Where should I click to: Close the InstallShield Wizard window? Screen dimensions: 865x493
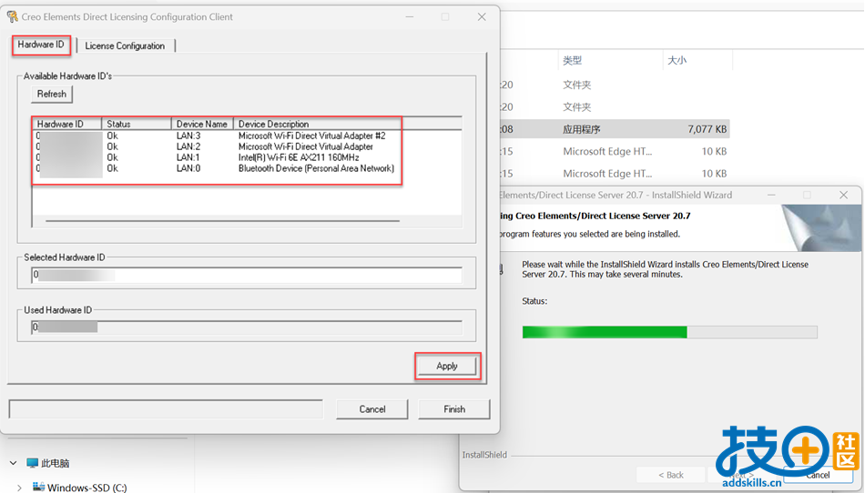click(843, 195)
